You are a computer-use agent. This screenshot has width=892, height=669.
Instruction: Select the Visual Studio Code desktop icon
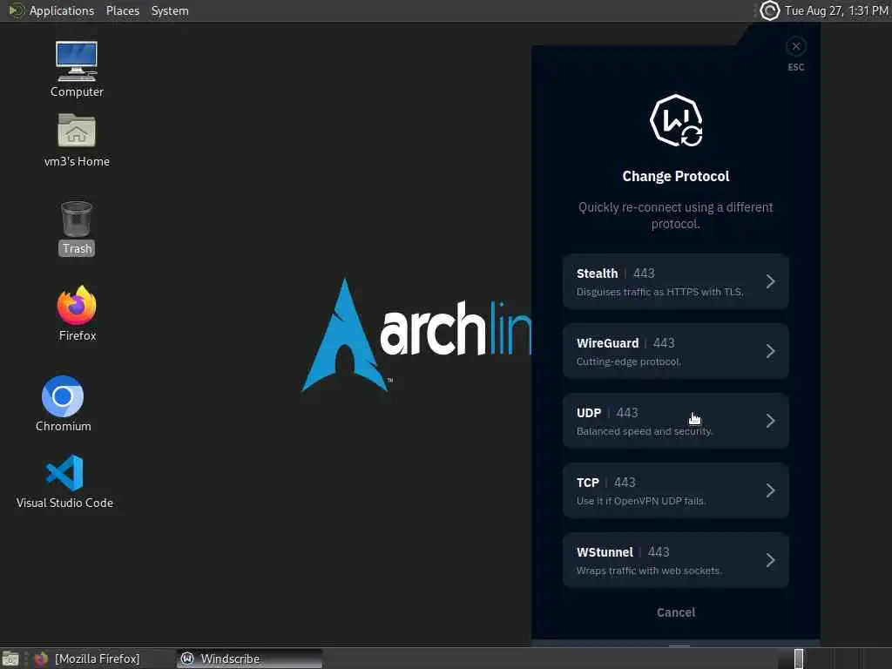tap(64, 481)
